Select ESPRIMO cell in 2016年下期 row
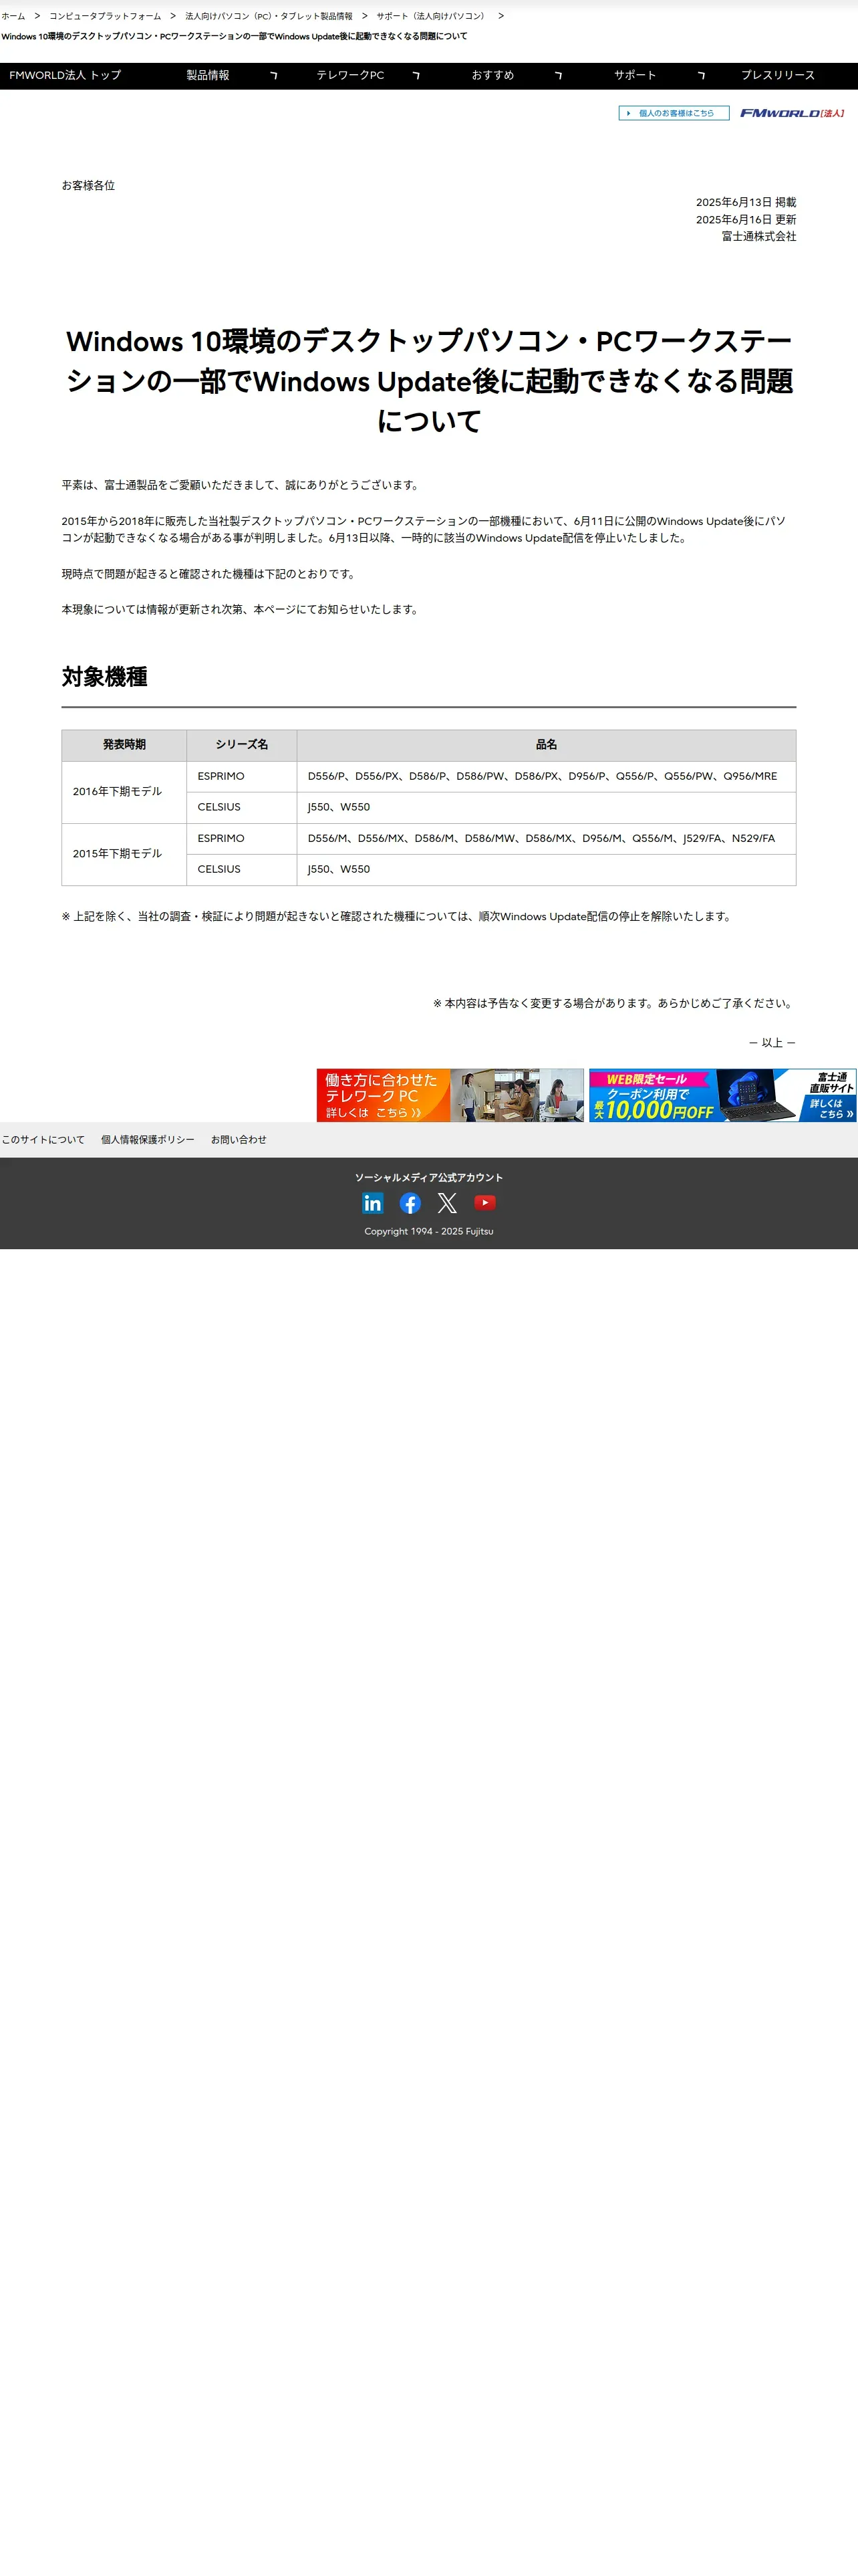Screen dimensions: 858x2576 242,777
